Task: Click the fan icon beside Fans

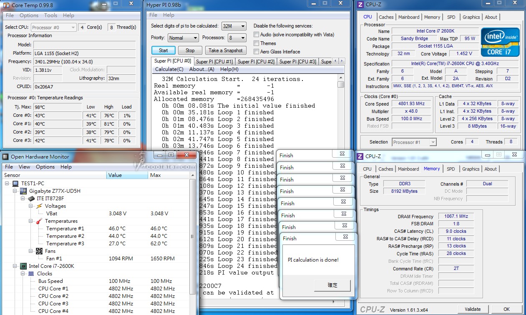Action: click(x=39, y=251)
